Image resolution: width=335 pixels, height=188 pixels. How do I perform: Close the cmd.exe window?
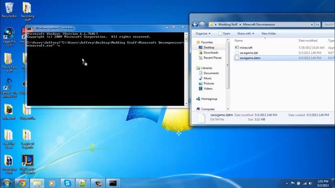183,27
